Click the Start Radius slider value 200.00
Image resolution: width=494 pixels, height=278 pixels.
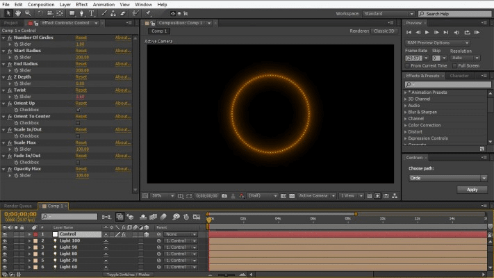point(82,57)
